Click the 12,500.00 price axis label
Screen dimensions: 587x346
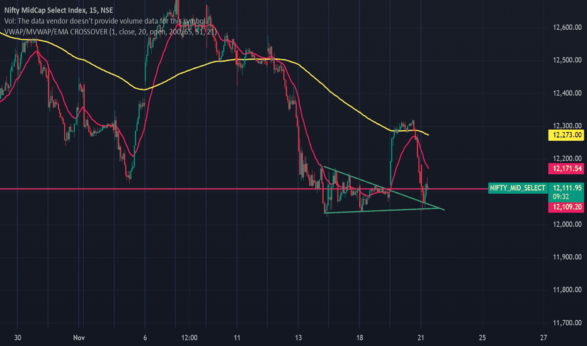[x=567, y=60]
